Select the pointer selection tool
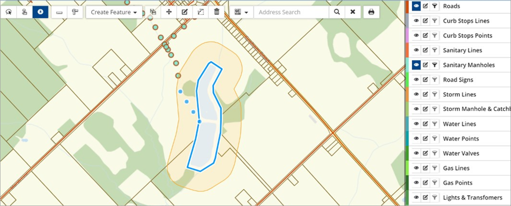This screenshot has width=511, height=206. click(x=9, y=12)
